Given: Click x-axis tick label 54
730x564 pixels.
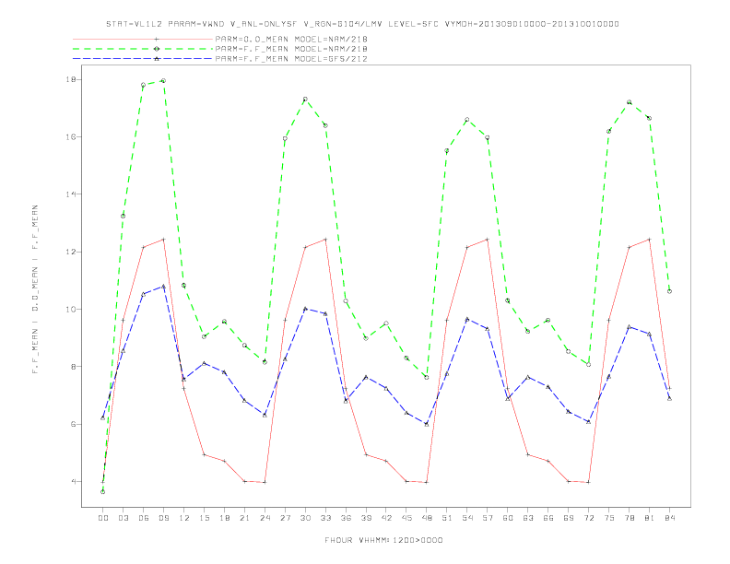Looking at the screenshot, I should click(x=467, y=518).
